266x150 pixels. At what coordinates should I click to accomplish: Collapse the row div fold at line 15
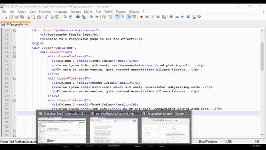[15, 52]
